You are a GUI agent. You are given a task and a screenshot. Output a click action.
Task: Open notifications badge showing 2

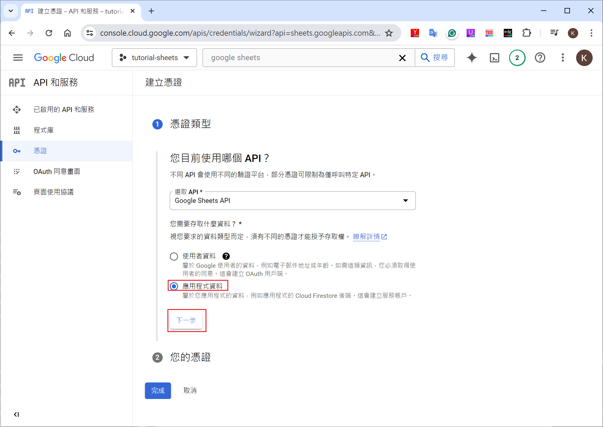coord(517,58)
